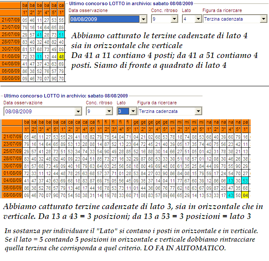Click cyan cell 11 in small table's 01/08/09 row
This screenshot has width=269, height=261.
click(39, 57)
